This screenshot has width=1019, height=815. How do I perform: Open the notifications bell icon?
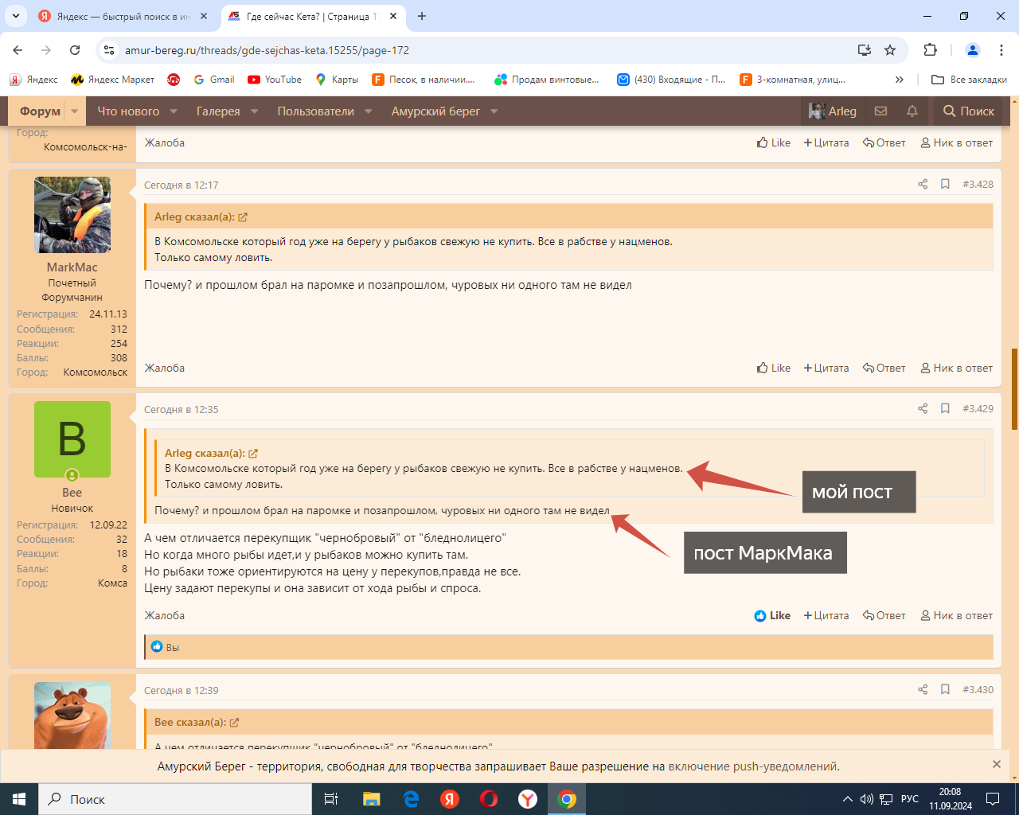click(912, 111)
